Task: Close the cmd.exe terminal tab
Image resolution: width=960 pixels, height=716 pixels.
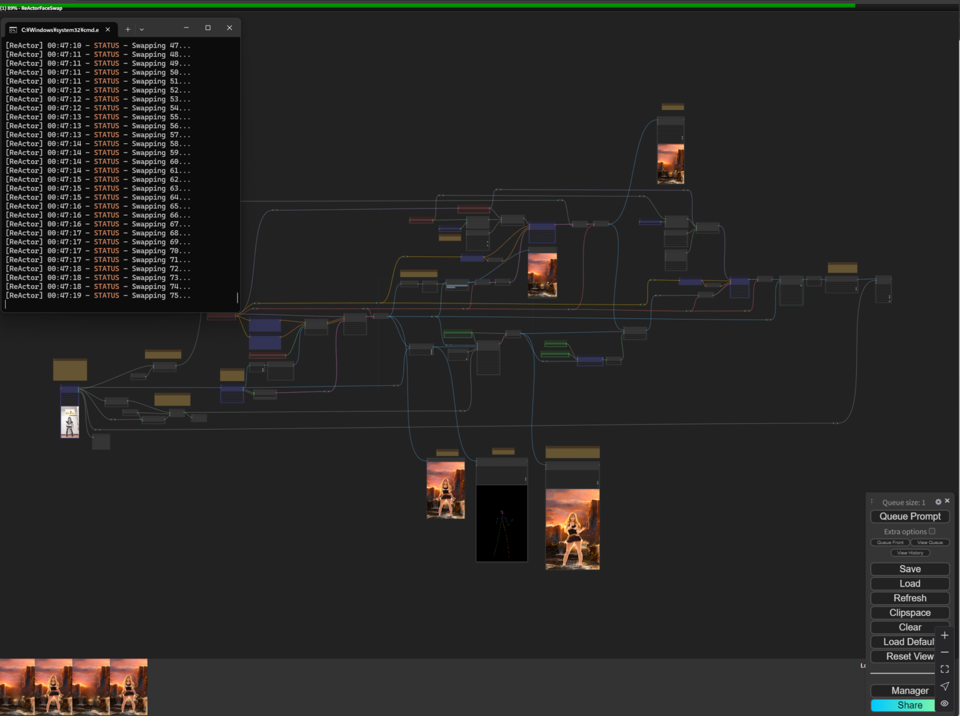Action: click(x=108, y=29)
